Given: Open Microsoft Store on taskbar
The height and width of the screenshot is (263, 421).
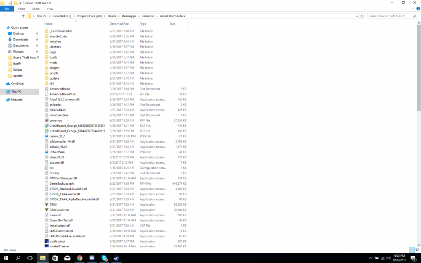Looking at the screenshot, I should coord(55,258).
